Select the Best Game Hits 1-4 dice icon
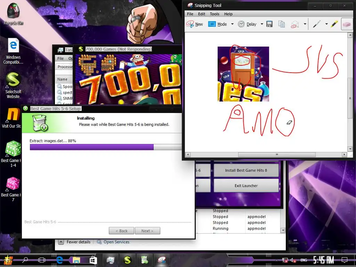356x267 pixels. tap(11, 154)
